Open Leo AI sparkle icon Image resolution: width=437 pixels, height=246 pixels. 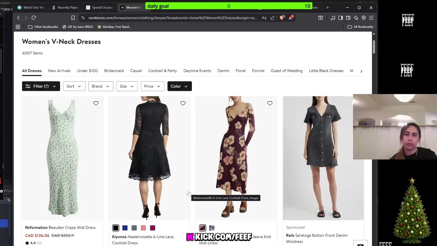point(356,18)
